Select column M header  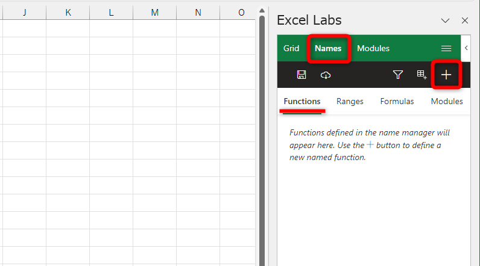(154, 13)
